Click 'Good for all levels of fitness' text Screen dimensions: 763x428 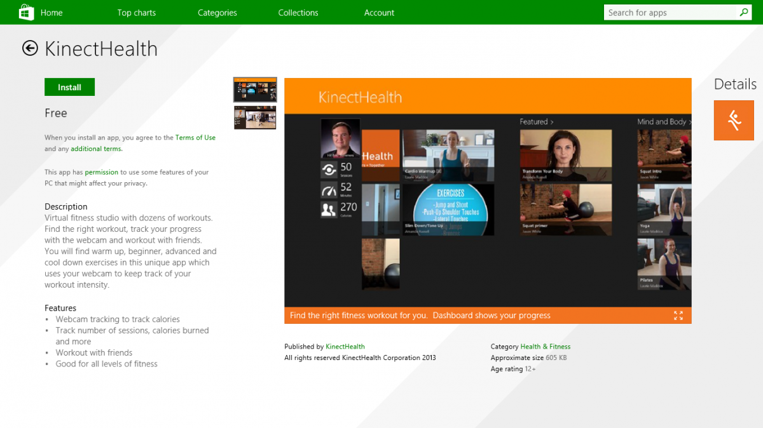106,364
